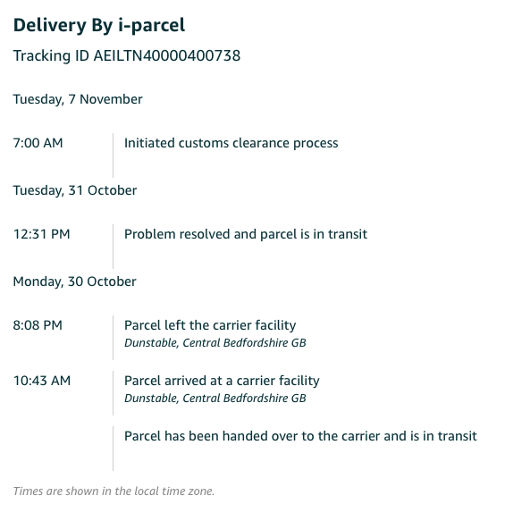Click the Monday, 30 October date header
Image resolution: width=505 pixels, height=512 pixels.
coord(74,281)
